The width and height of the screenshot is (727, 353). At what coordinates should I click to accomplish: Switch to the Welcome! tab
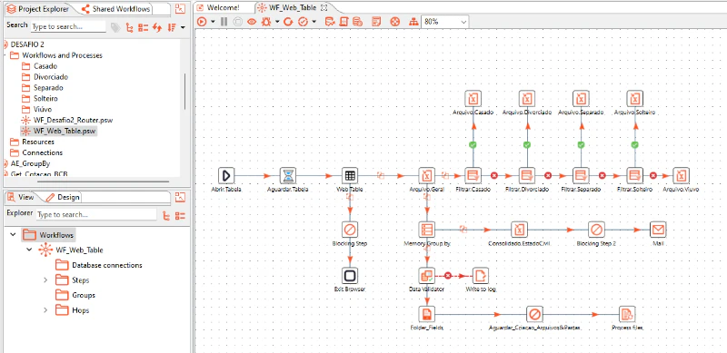[223, 7]
